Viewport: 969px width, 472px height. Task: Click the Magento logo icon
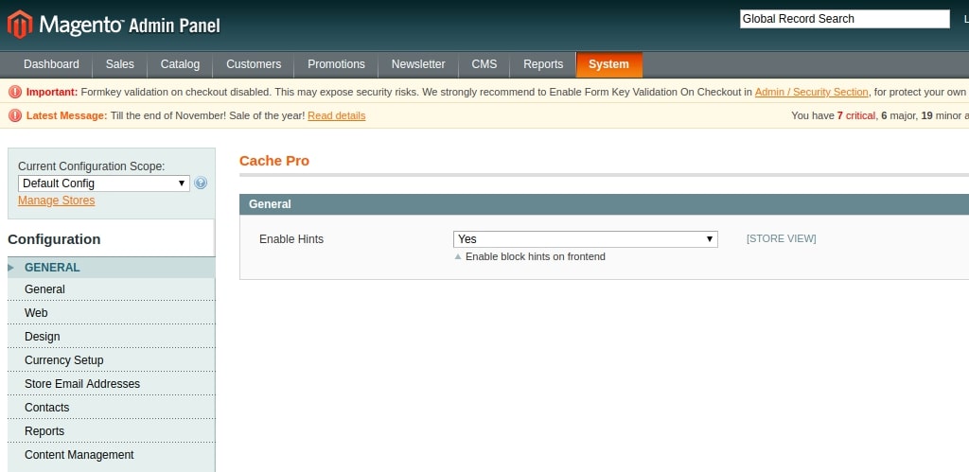click(20, 25)
